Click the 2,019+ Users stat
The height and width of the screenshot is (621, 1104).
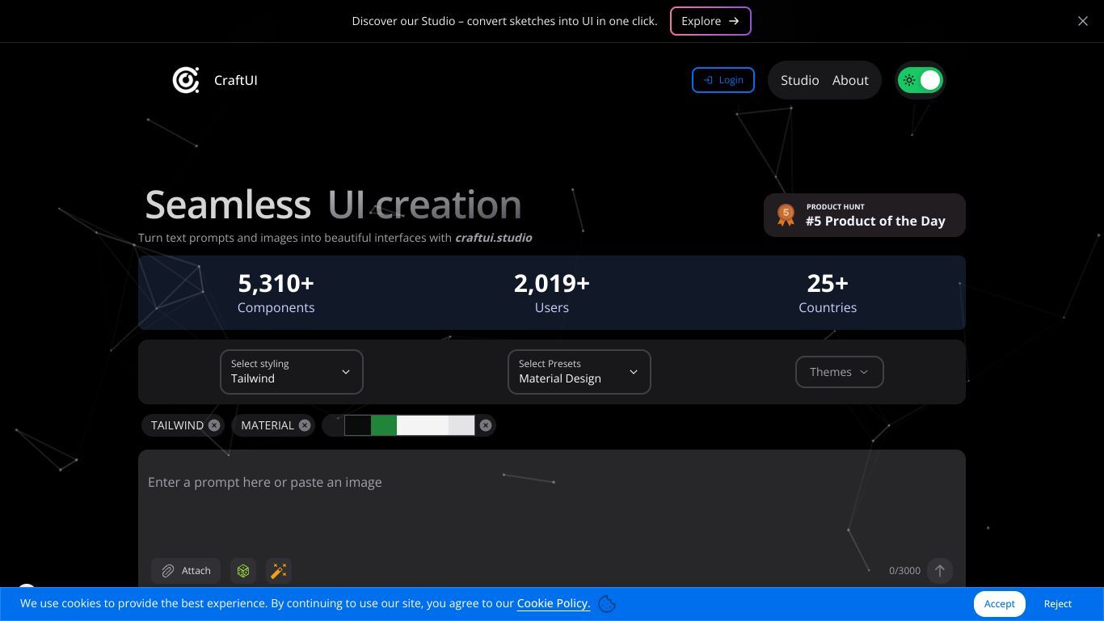552,293
